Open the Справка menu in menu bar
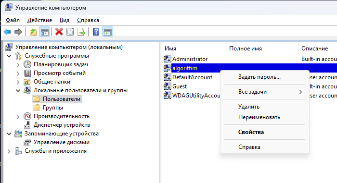Screen dimensions: 337x183 88,20
